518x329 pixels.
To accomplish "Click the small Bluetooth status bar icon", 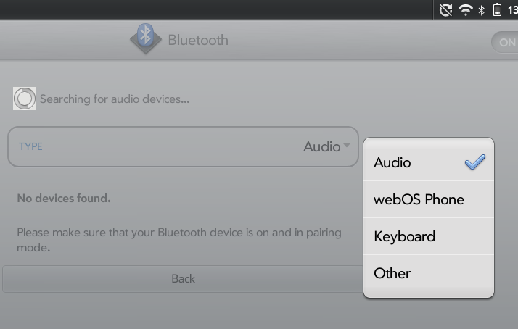I will click(x=482, y=10).
